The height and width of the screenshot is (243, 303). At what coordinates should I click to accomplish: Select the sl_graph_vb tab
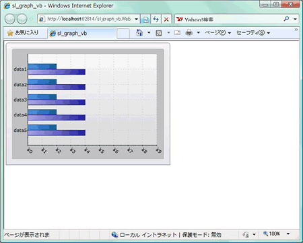click(x=82, y=34)
